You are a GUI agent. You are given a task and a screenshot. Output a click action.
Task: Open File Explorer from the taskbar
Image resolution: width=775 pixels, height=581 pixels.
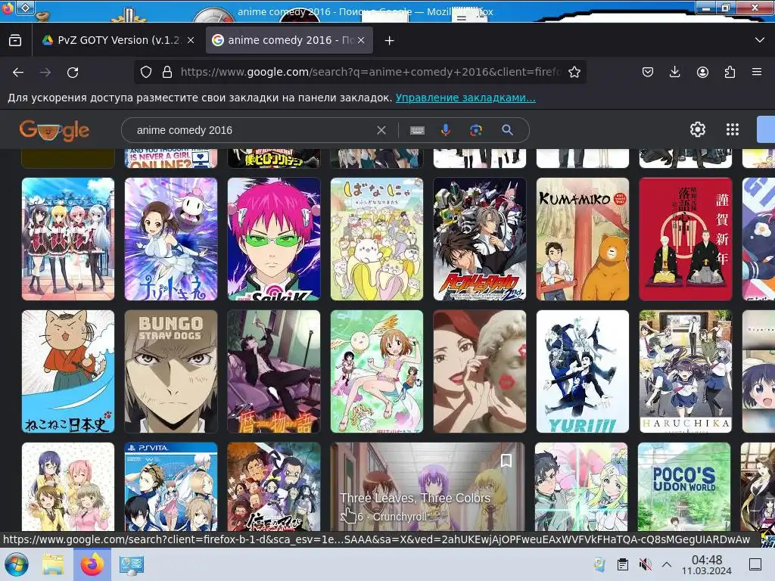(x=53, y=564)
